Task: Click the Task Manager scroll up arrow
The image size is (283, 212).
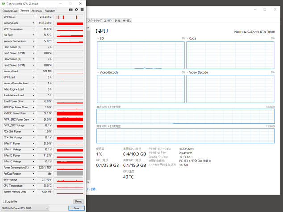Action: pos(88,28)
